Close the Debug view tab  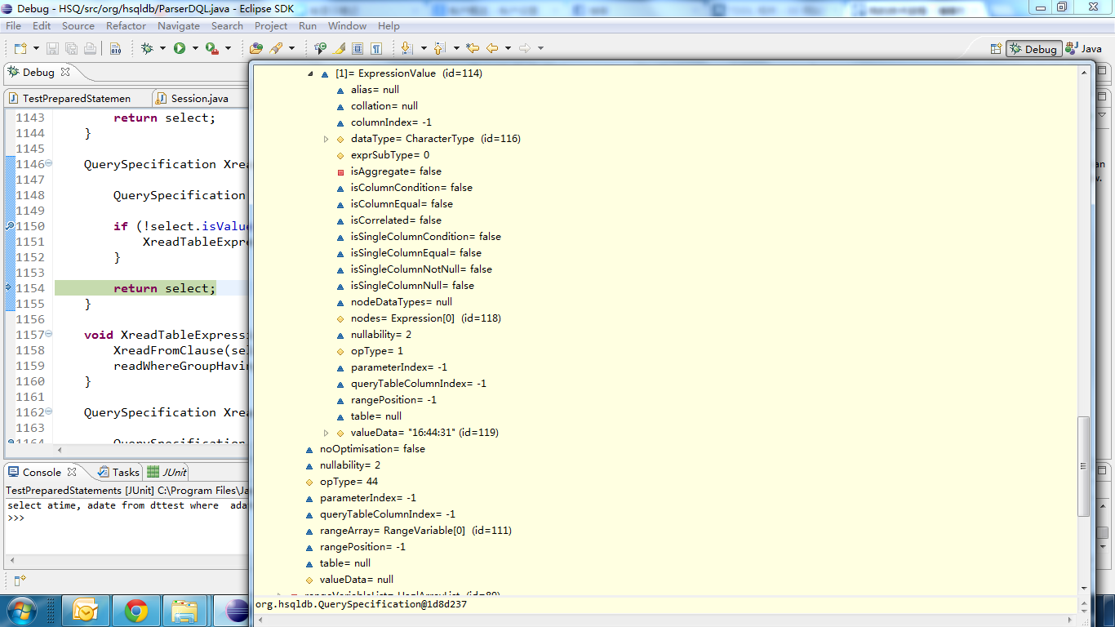click(65, 72)
